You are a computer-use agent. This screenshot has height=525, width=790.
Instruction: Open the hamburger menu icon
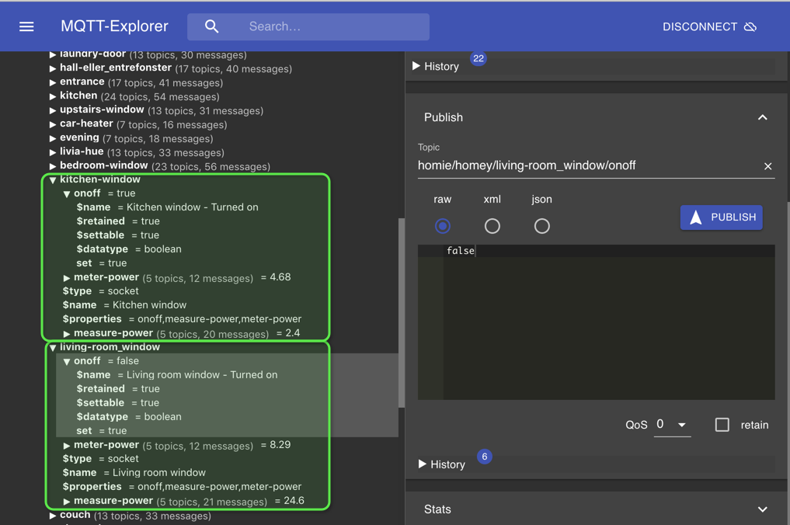(26, 26)
